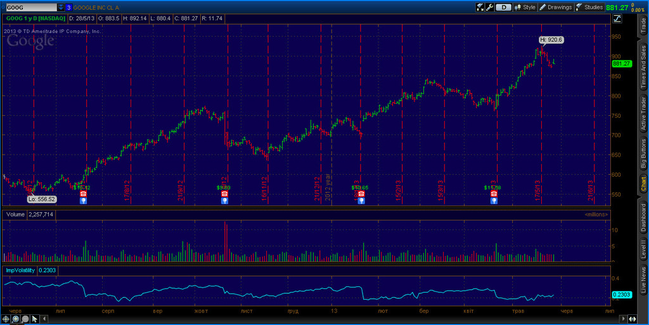
Task: Click the Volume value 2,257,714
Action: pos(41,215)
